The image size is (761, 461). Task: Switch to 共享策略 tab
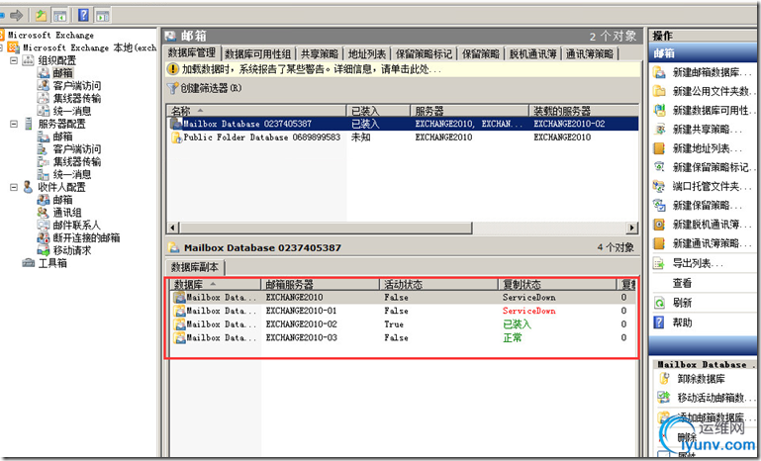(x=320, y=53)
